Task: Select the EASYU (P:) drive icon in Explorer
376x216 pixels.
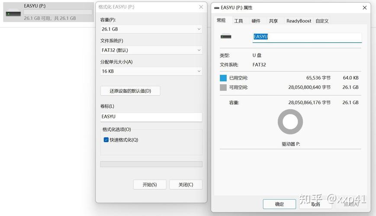Action: [13, 13]
